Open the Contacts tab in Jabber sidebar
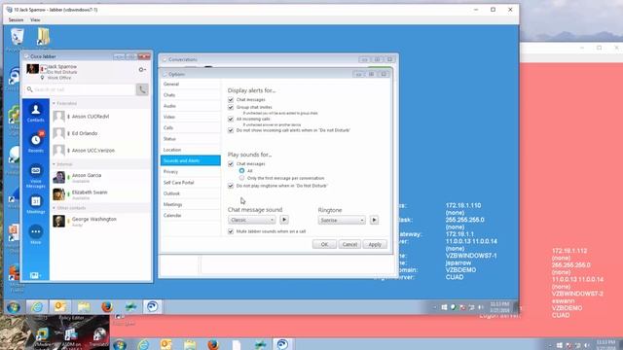 35,113
